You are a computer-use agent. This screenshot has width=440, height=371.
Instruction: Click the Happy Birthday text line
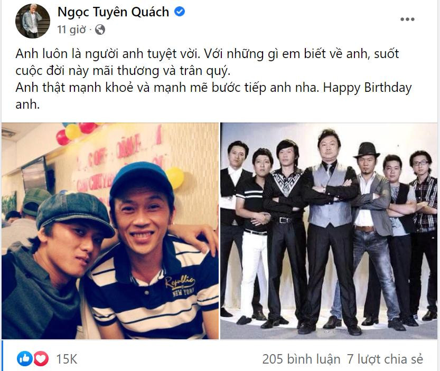pyautogui.click(x=213, y=96)
